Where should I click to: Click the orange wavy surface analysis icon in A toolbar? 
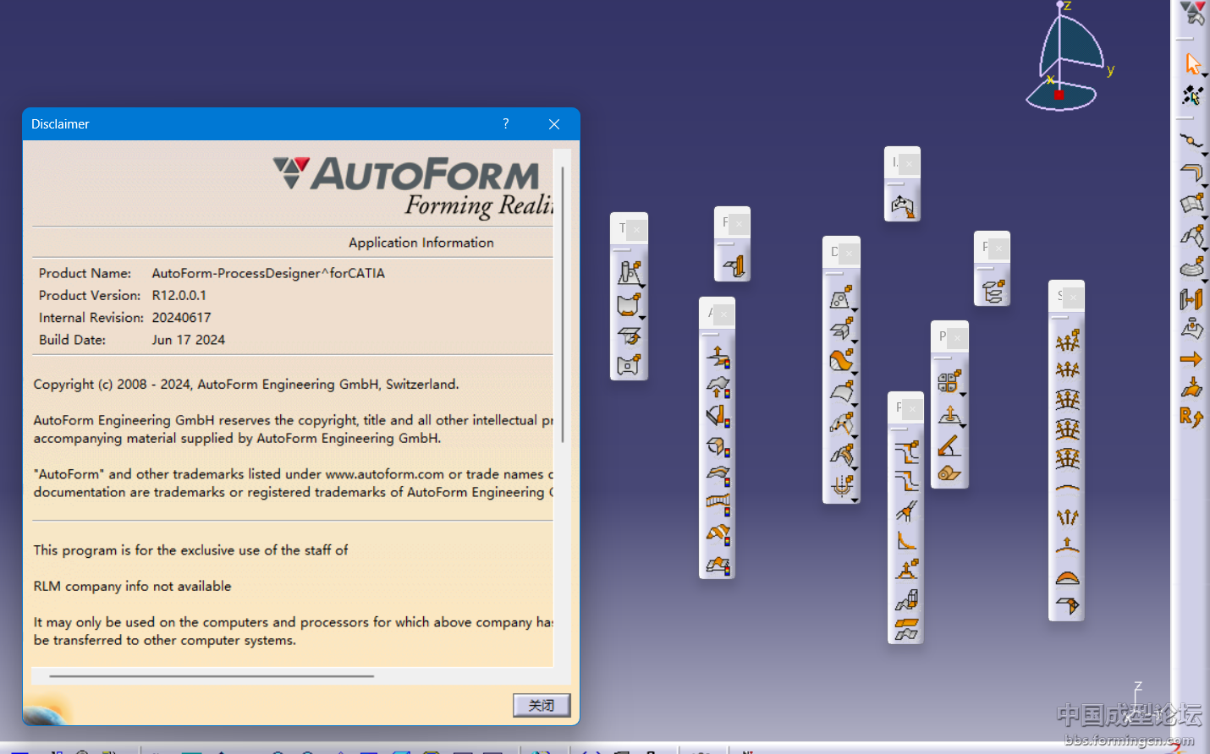[718, 534]
